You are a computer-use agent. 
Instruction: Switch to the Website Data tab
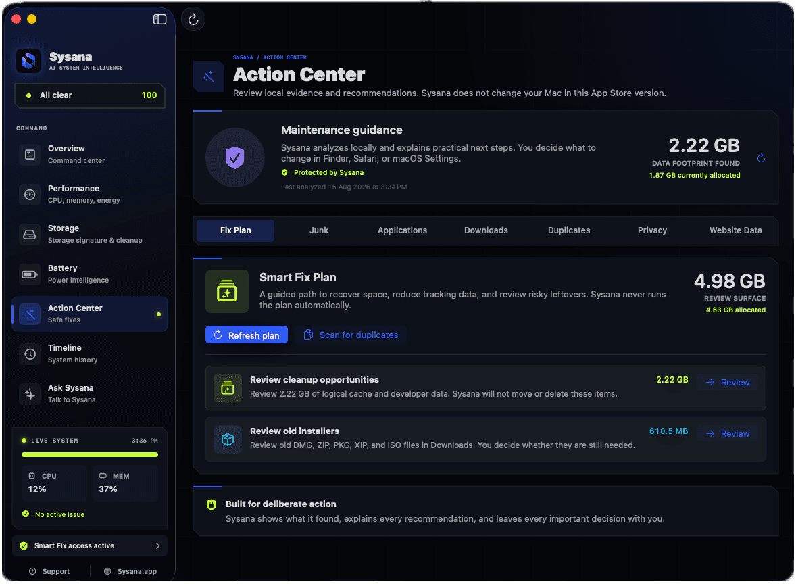(736, 230)
